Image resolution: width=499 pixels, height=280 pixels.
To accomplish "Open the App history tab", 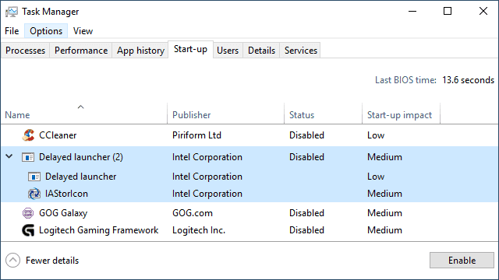I will click(x=140, y=51).
